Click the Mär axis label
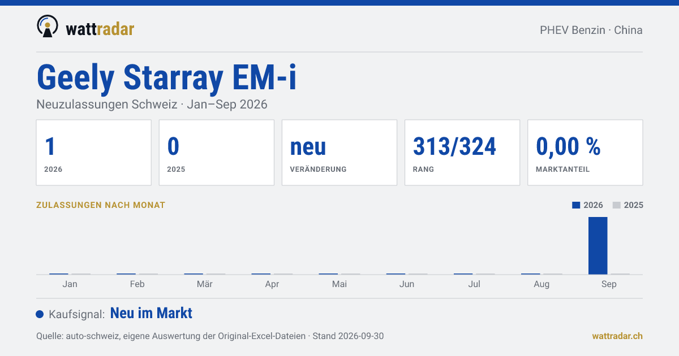 [205, 284]
